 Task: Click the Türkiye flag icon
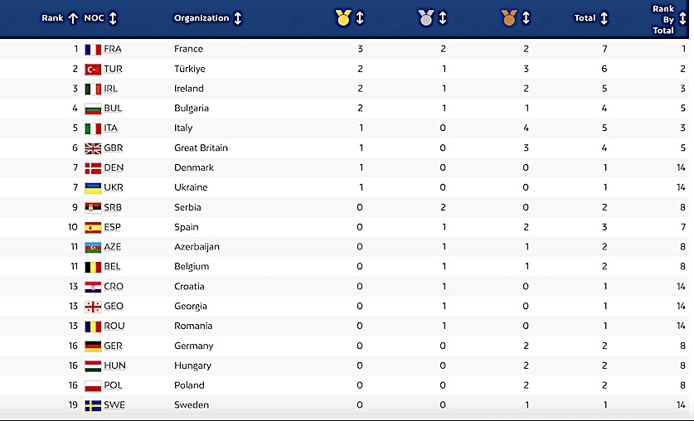[93, 69]
